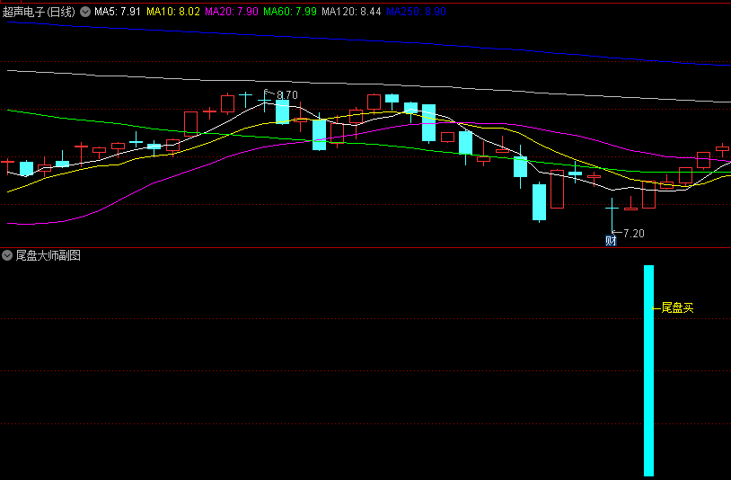Expand the 尾盘大师副图 indicator dropdown
The image size is (731, 480).
point(7,255)
